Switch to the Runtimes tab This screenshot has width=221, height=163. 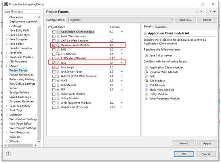pos(160,27)
